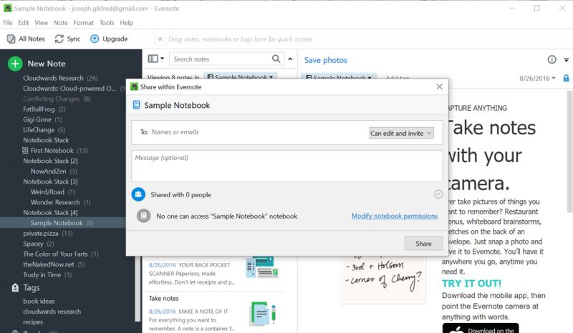
Task: Click the First Notebook icon
Action: pos(25,150)
